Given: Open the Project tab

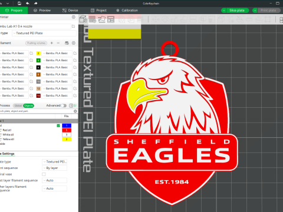Looking at the screenshot, I should coord(98,11).
